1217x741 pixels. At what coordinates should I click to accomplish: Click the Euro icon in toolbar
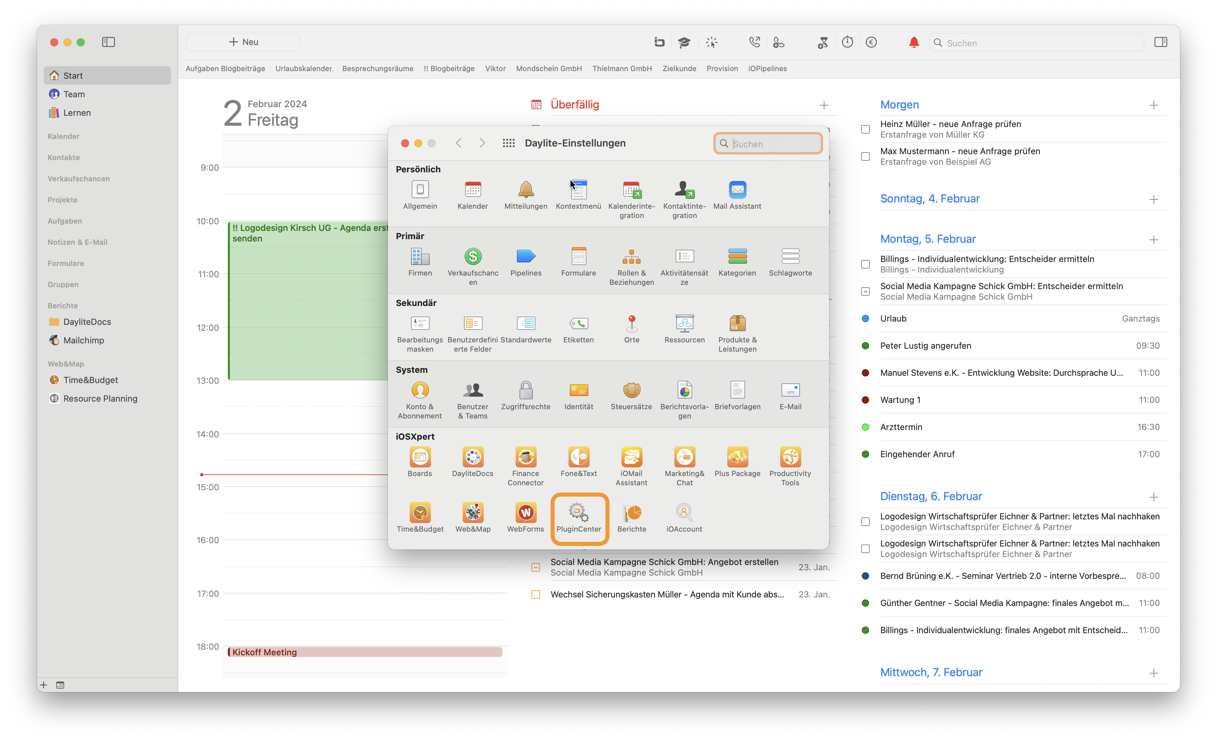click(871, 42)
